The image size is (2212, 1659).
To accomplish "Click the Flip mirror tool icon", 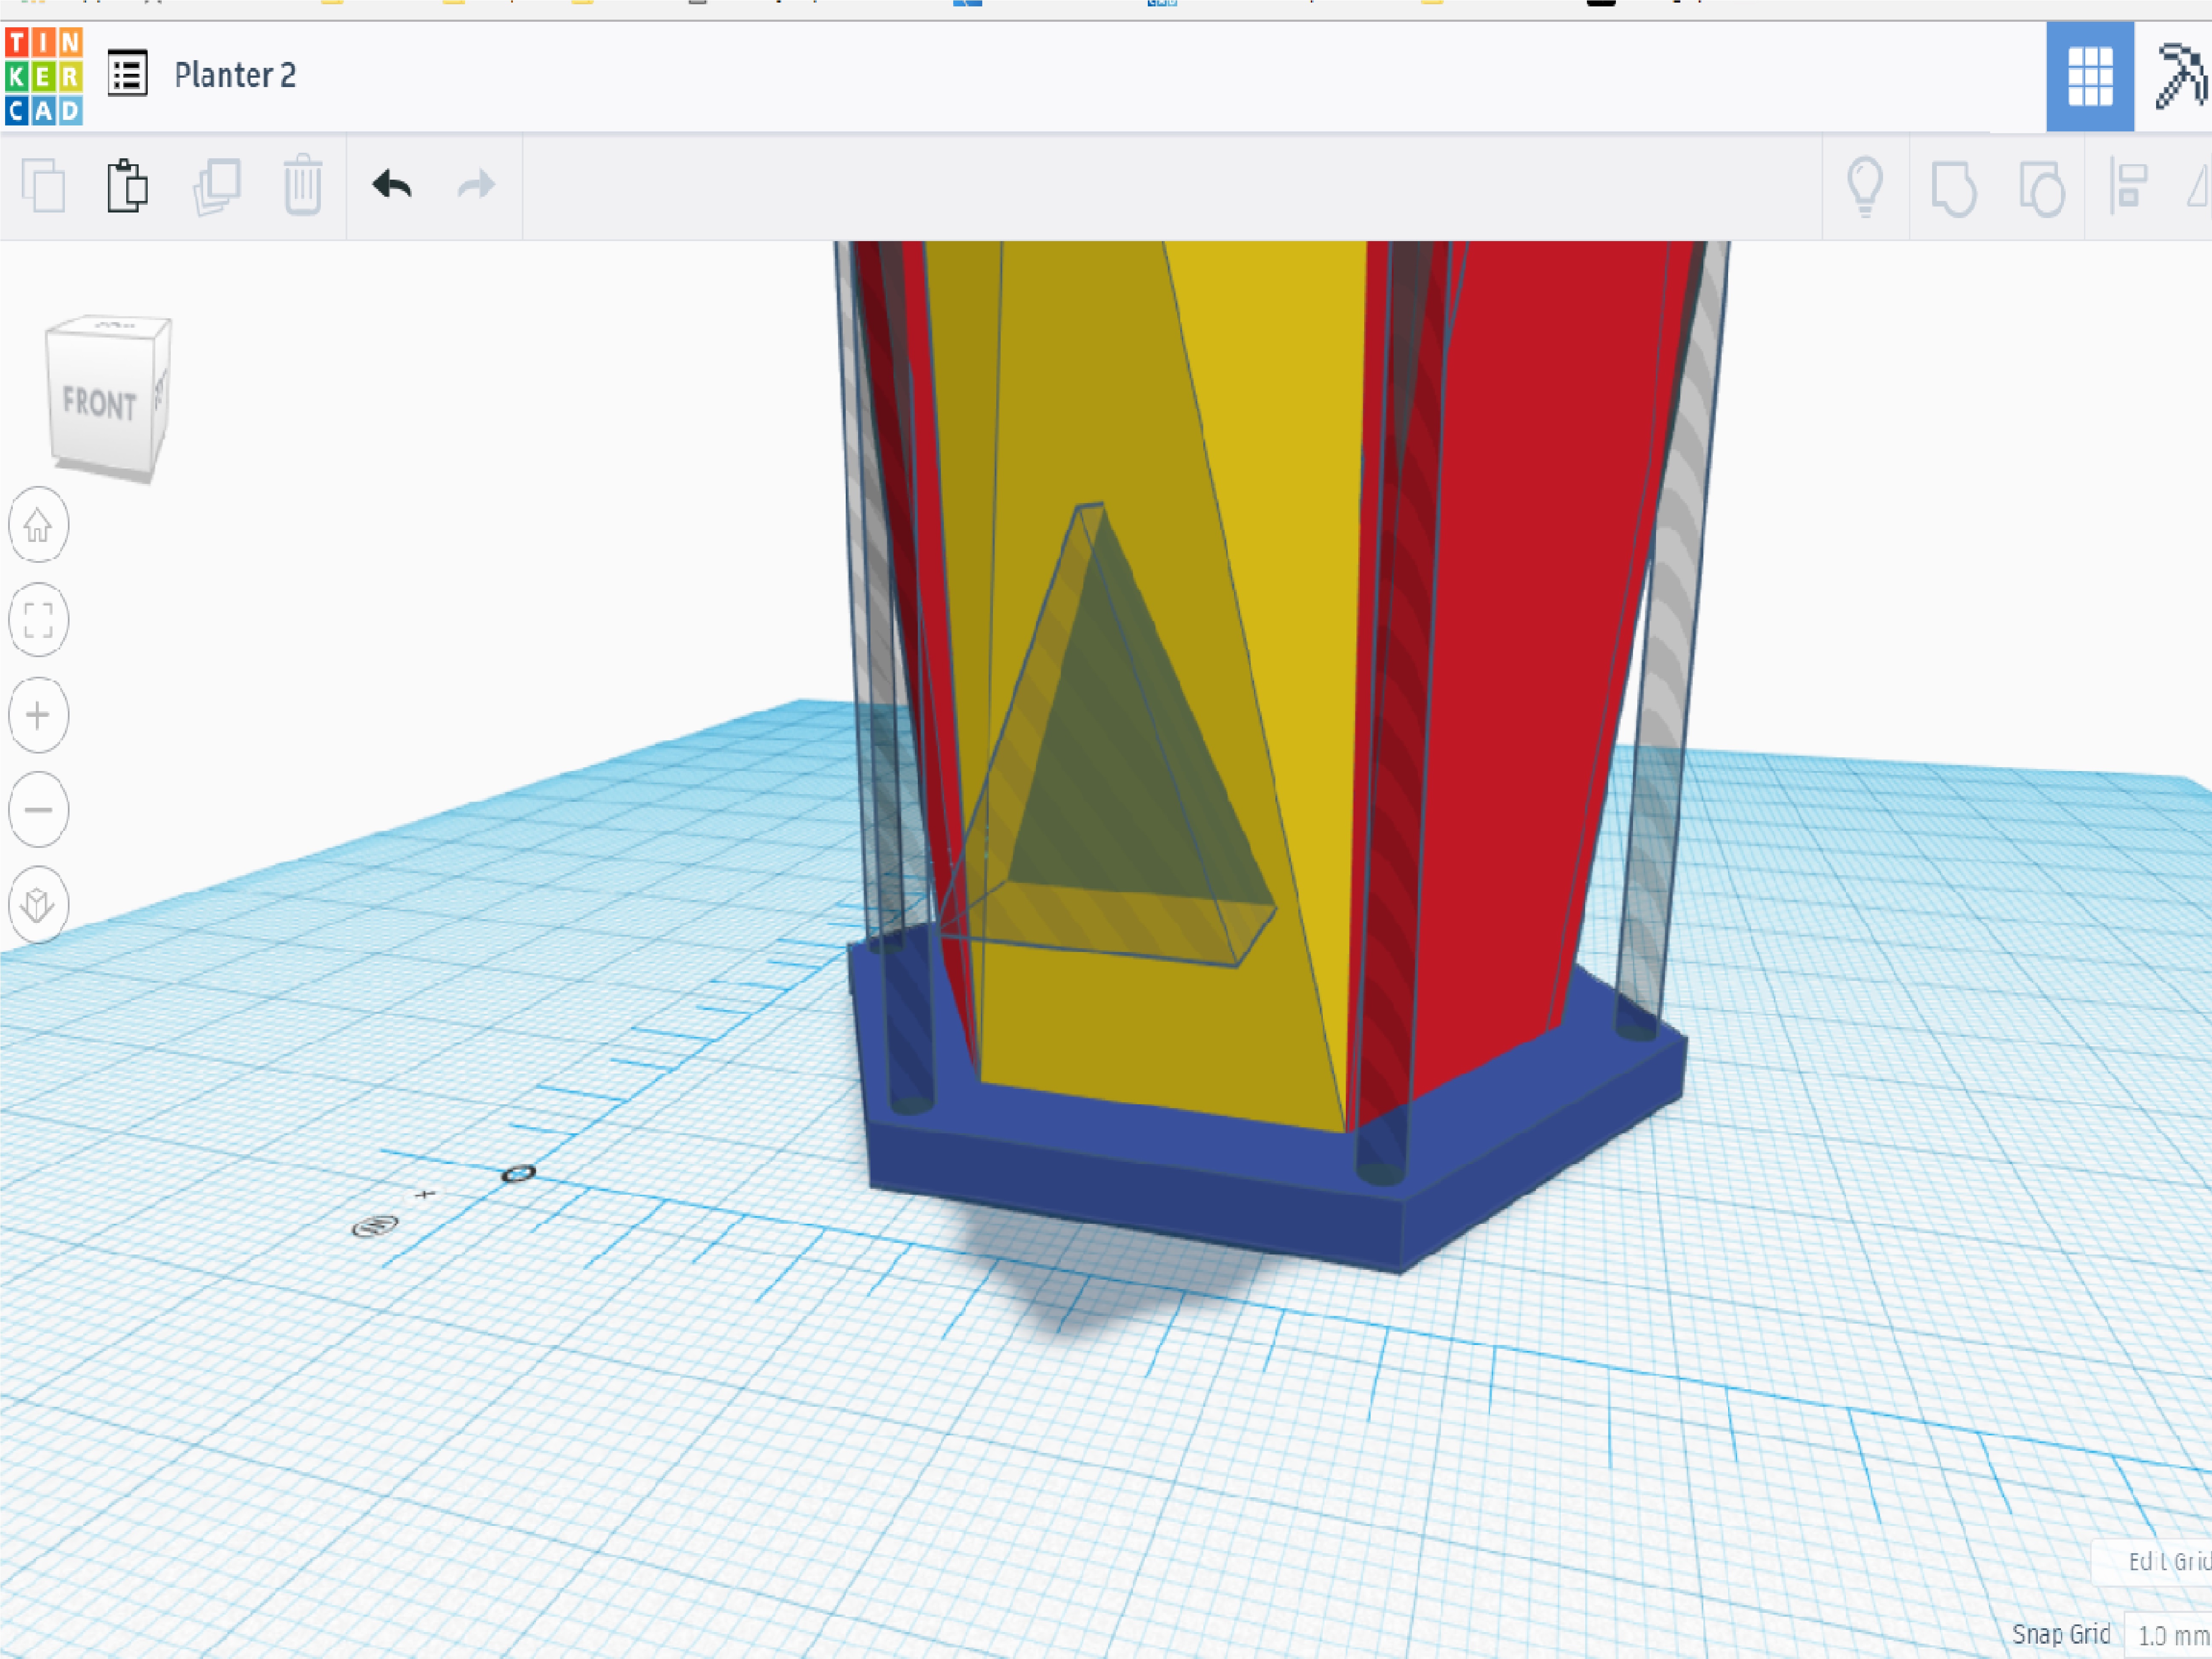I will 2200,186.
